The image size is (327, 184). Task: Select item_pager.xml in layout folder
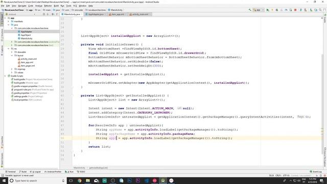[28, 66]
